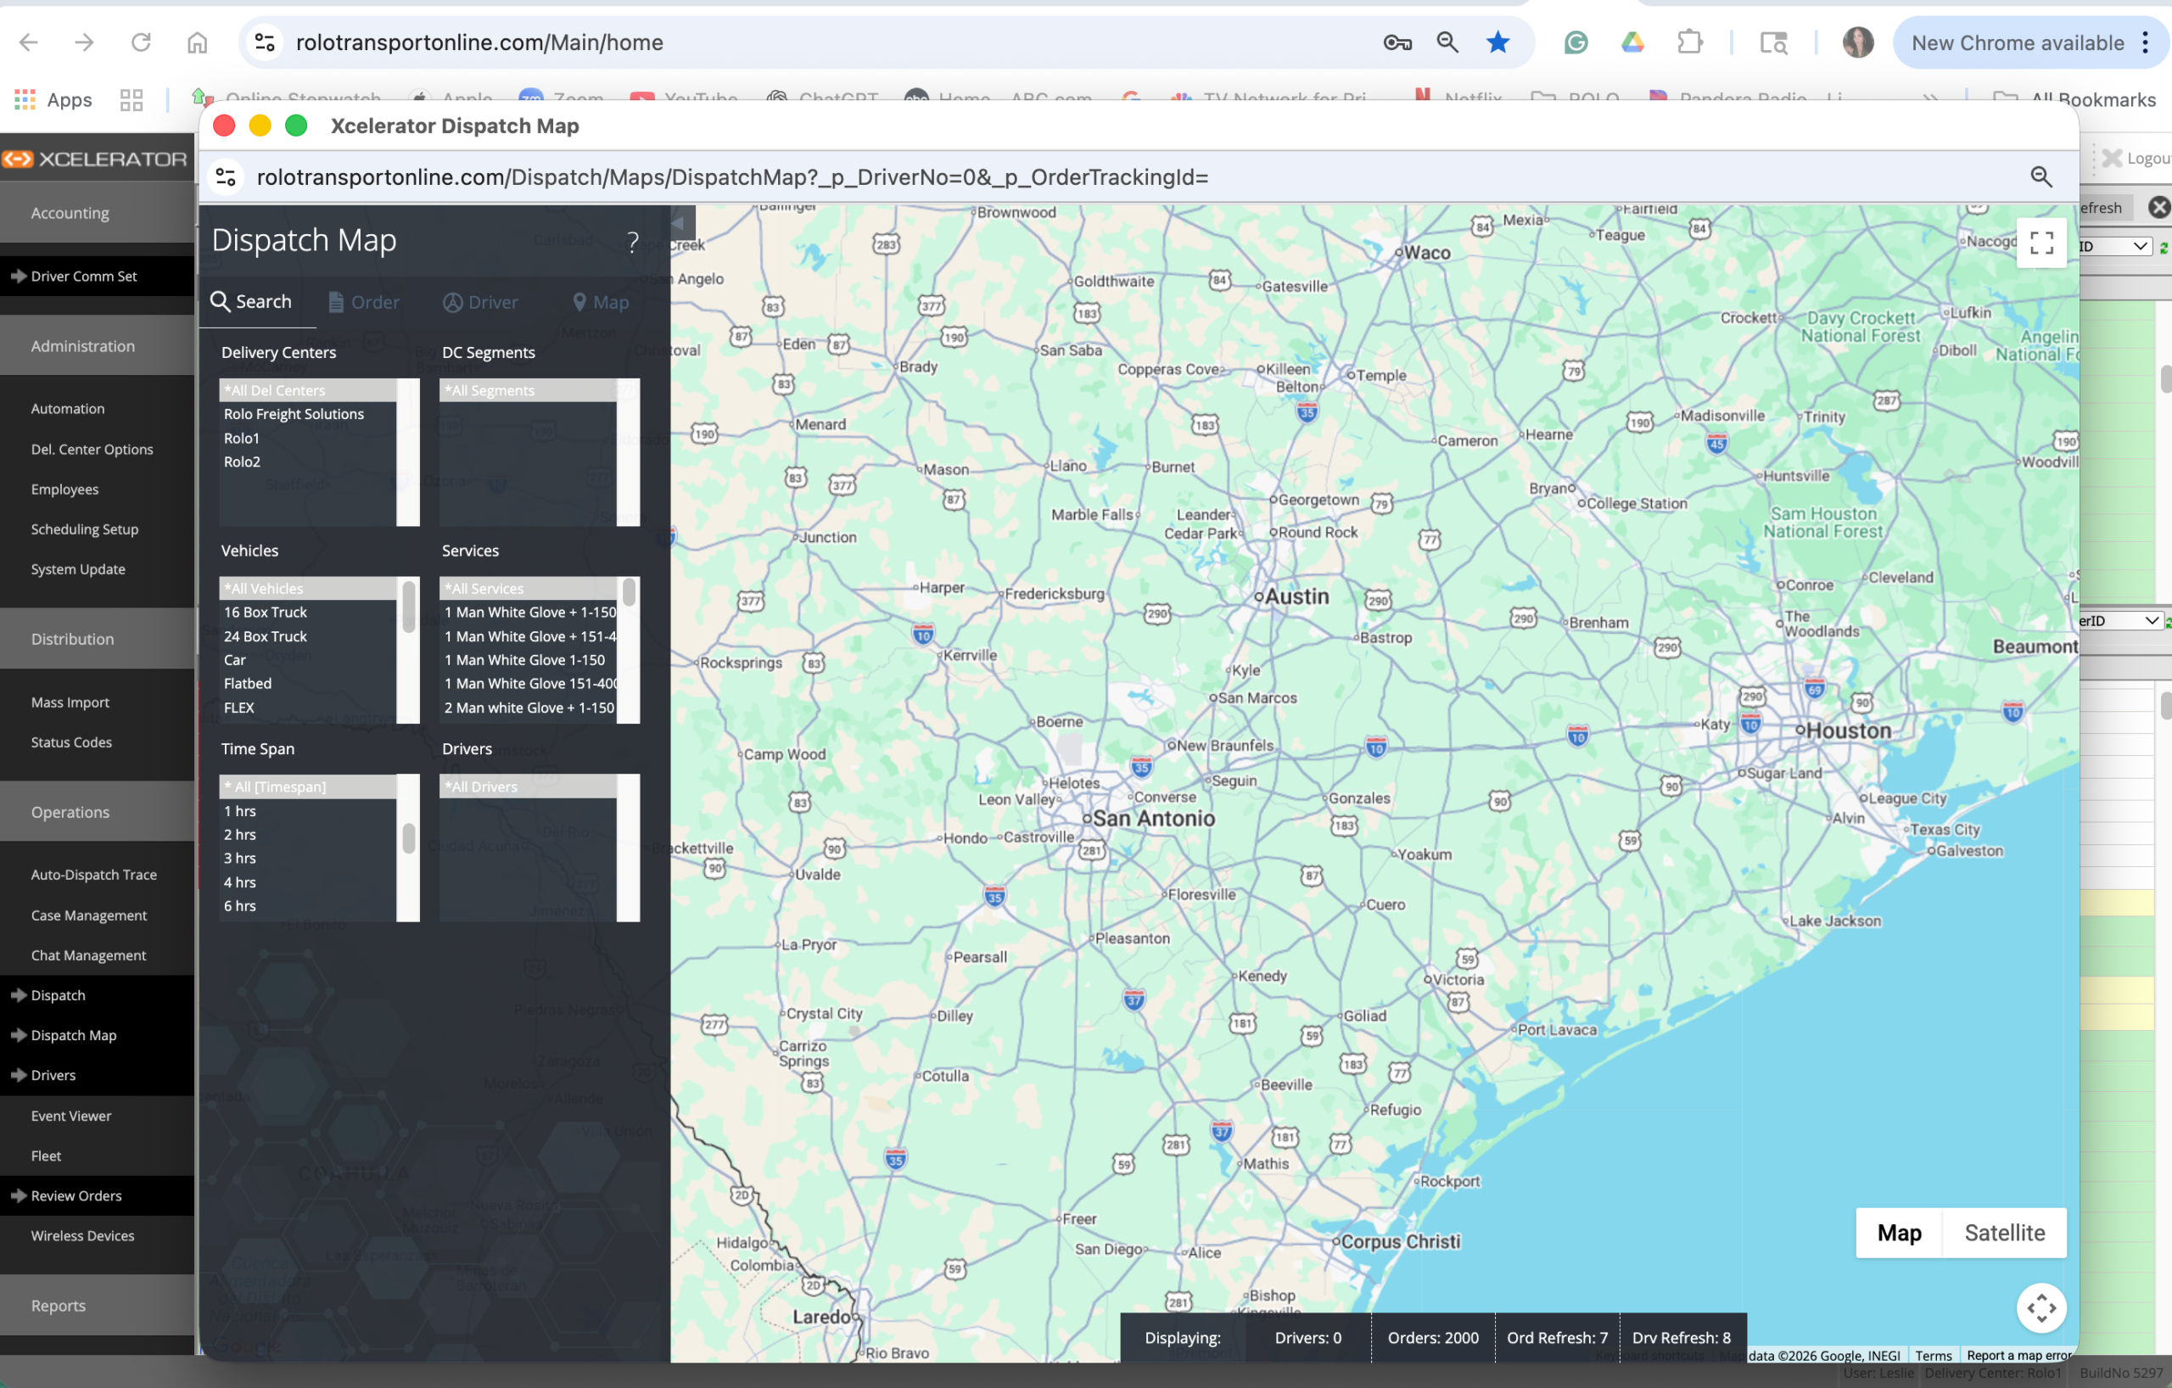Select Rolo1 delivery center
This screenshot has width=2172, height=1388.
[308, 439]
